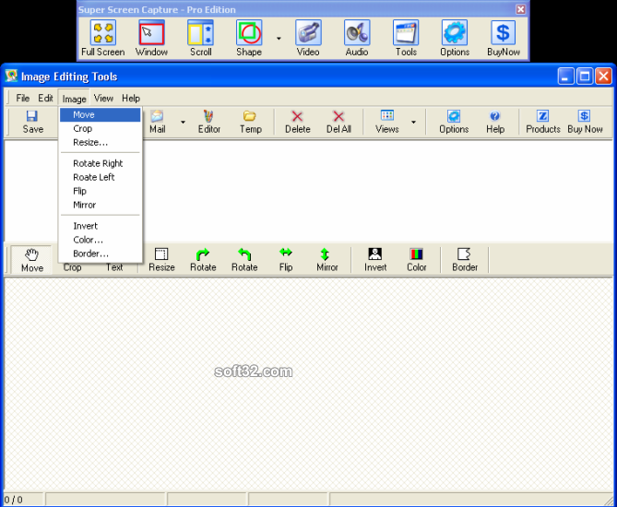This screenshot has height=507, width=617.
Task: Choose Flip in the Image menu
Action: point(100,191)
